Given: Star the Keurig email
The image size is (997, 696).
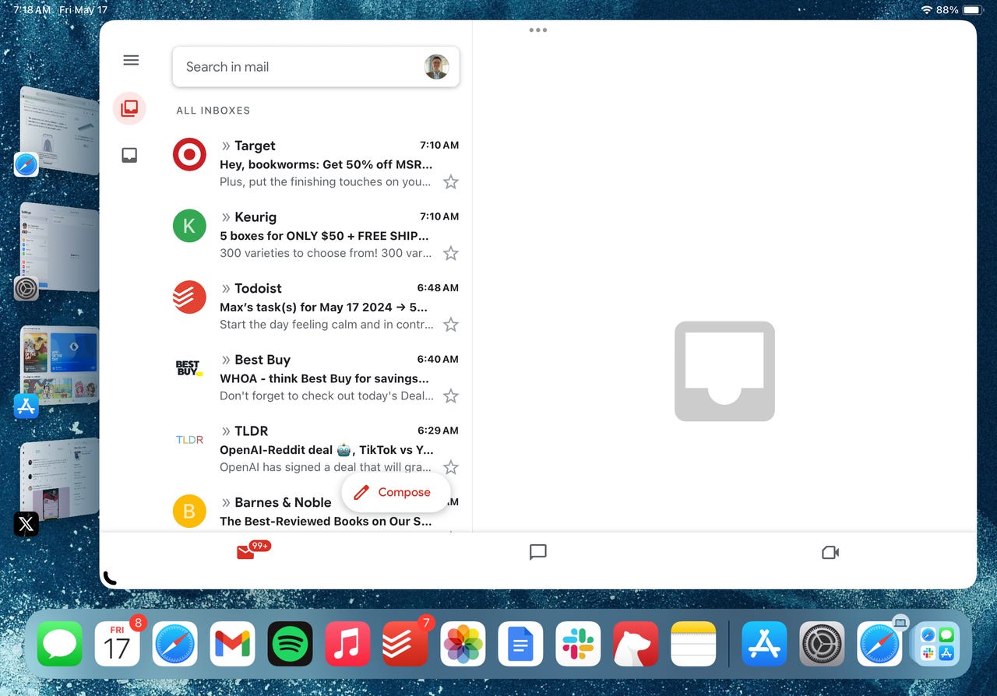Looking at the screenshot, I should pyautogui.click(x=450, y=253).
